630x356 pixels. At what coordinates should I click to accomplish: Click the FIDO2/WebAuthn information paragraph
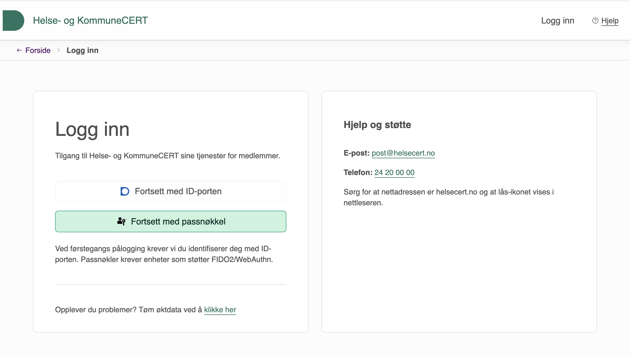pyautogui.click(x=164, y=254)
